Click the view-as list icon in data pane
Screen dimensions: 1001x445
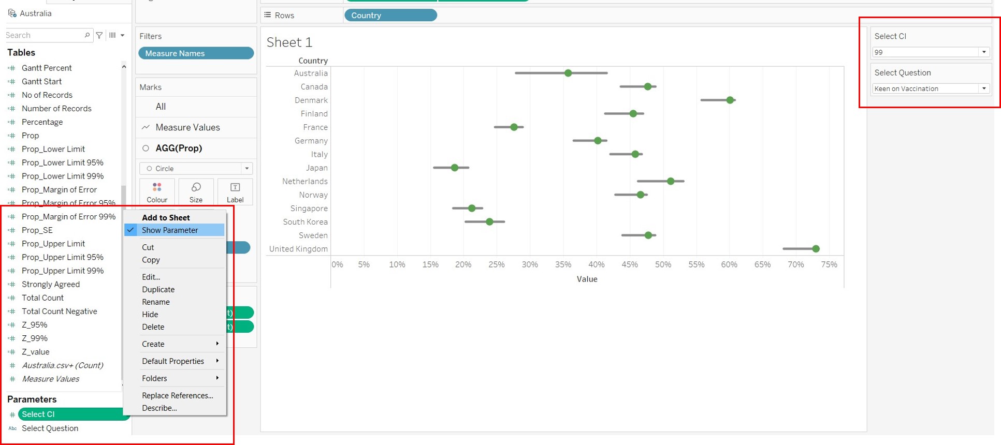pos(112,35)
